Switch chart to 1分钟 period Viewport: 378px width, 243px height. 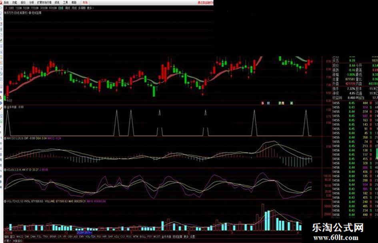18,8
